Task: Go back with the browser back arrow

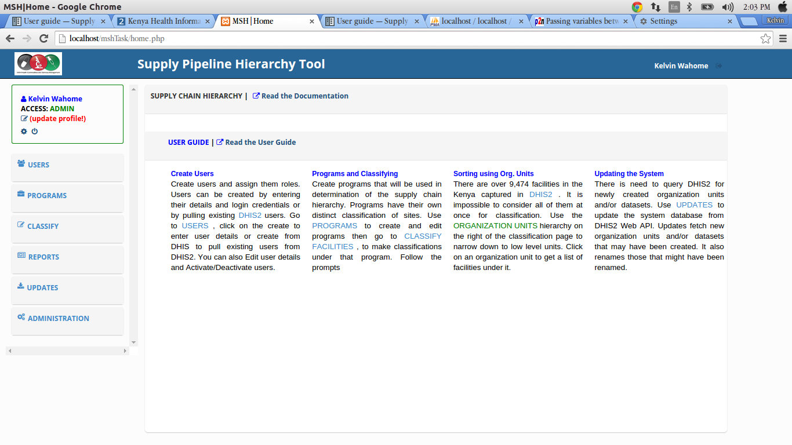Action: [x=10, y=39]
